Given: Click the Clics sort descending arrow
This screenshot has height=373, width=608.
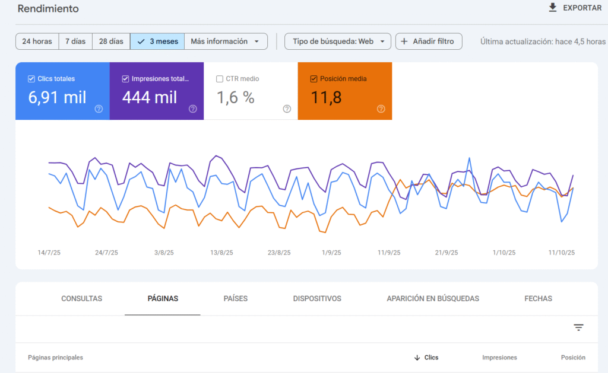Looking at the screenshot, I should coord(417,358).
